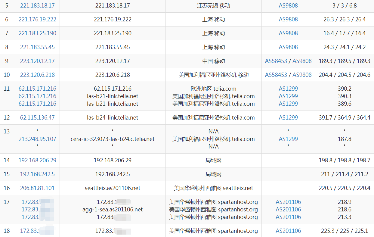Select the latency 211 / 211.4 / 211.2
The height and width of the screenshot is (237, 374).
click(345, 174)
